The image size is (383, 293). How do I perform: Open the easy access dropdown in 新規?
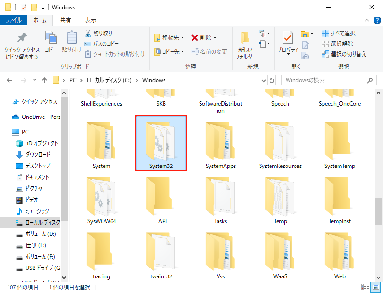point(264,44)
